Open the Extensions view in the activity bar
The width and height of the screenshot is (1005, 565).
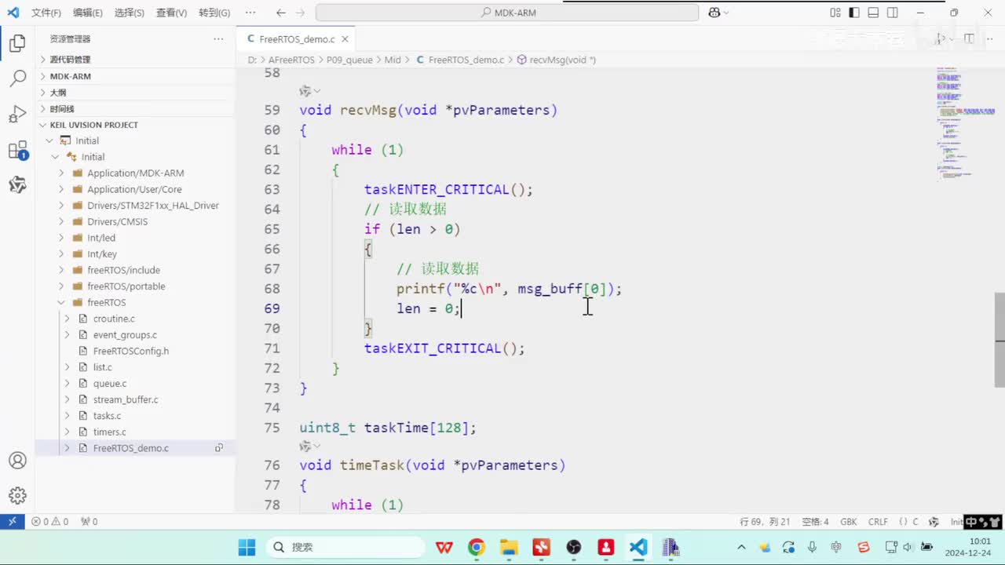tap(17, 150)
